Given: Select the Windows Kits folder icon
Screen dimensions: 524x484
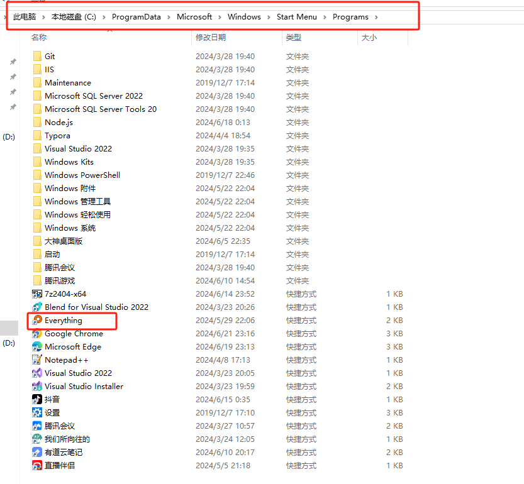Looking at the screenshot, I should [x=38, y=162].
